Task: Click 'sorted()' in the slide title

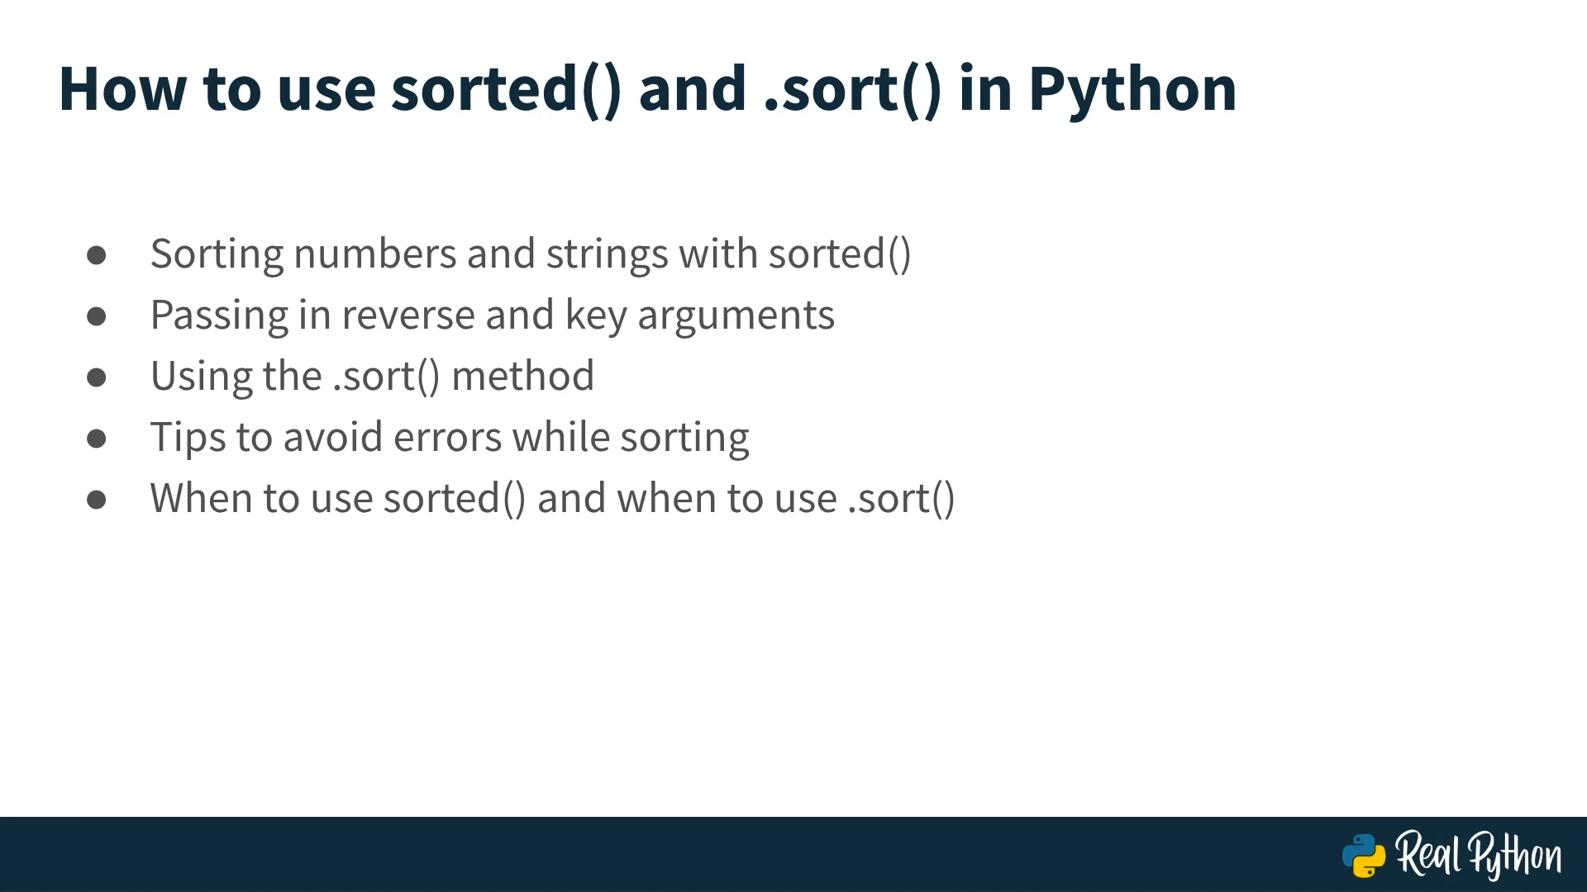Action: click(x=506, y=89)
